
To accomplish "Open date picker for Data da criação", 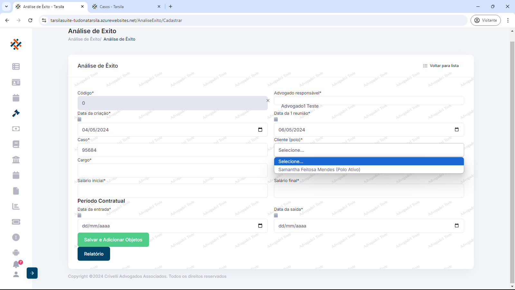I will pos(260,130).
